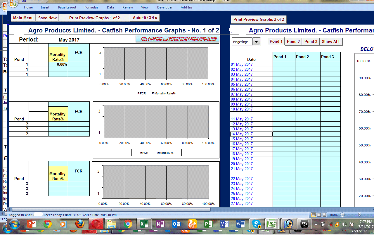Image resolution: width=374 pixels, height=235 pixels.
Task: Select the 14 May 2017 date cell
Action: pyautogui.click(x=251, y=134)
